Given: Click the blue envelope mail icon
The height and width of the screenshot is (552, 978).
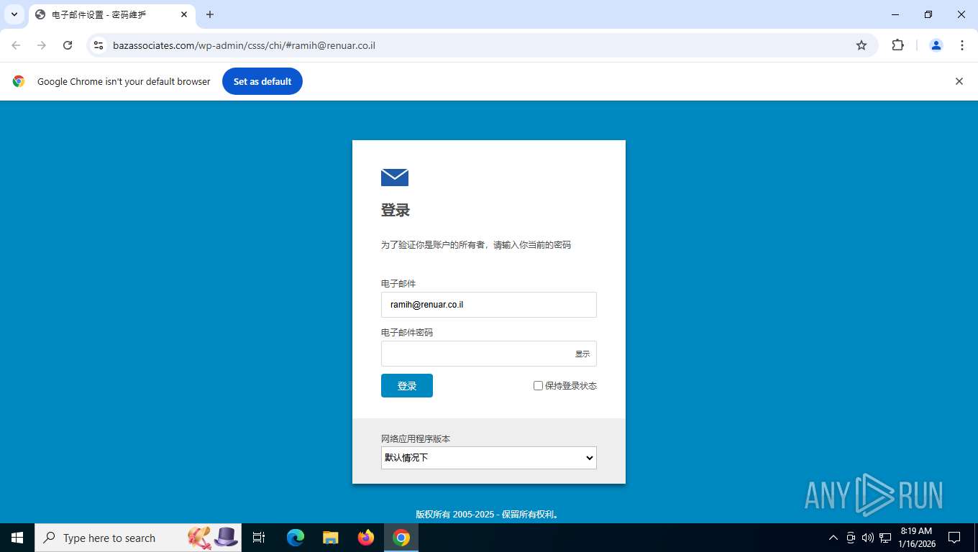Looking at the screenshot, I should tap(395, 177).
